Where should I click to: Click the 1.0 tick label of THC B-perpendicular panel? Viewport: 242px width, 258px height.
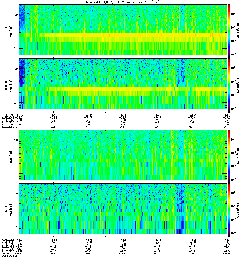16,140
